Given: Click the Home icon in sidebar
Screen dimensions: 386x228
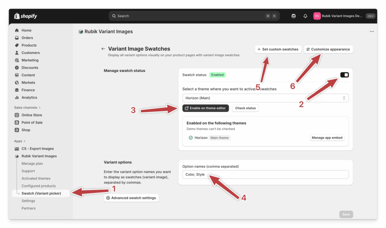Looking at the screenshot, I should click(x=17, y=30).
